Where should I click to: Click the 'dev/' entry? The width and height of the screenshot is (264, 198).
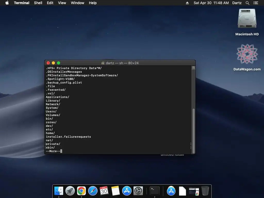coord(49,126)
